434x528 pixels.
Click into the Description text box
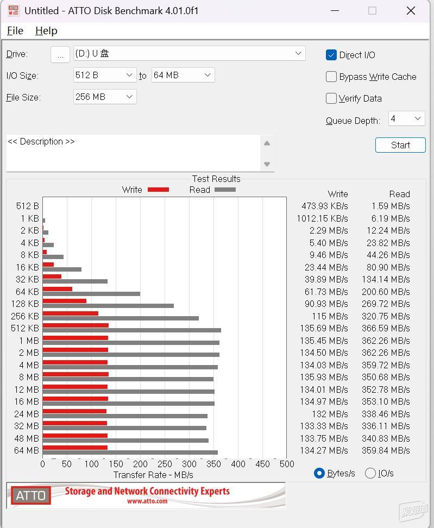133,153
